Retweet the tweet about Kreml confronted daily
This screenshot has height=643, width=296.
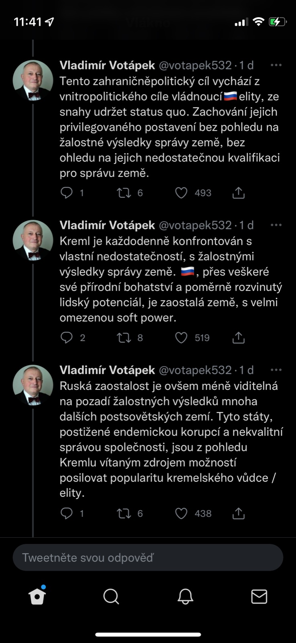124,338
